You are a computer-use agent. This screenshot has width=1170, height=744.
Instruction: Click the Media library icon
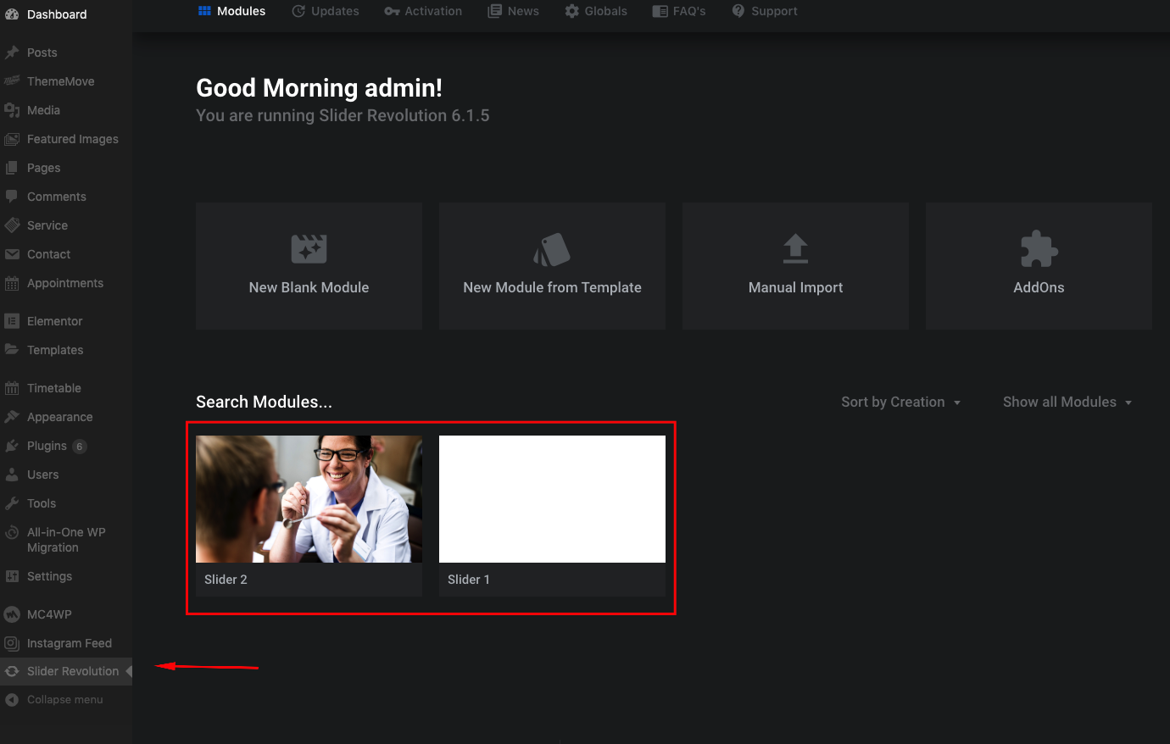pyautogui.click(x=12, y=110)
